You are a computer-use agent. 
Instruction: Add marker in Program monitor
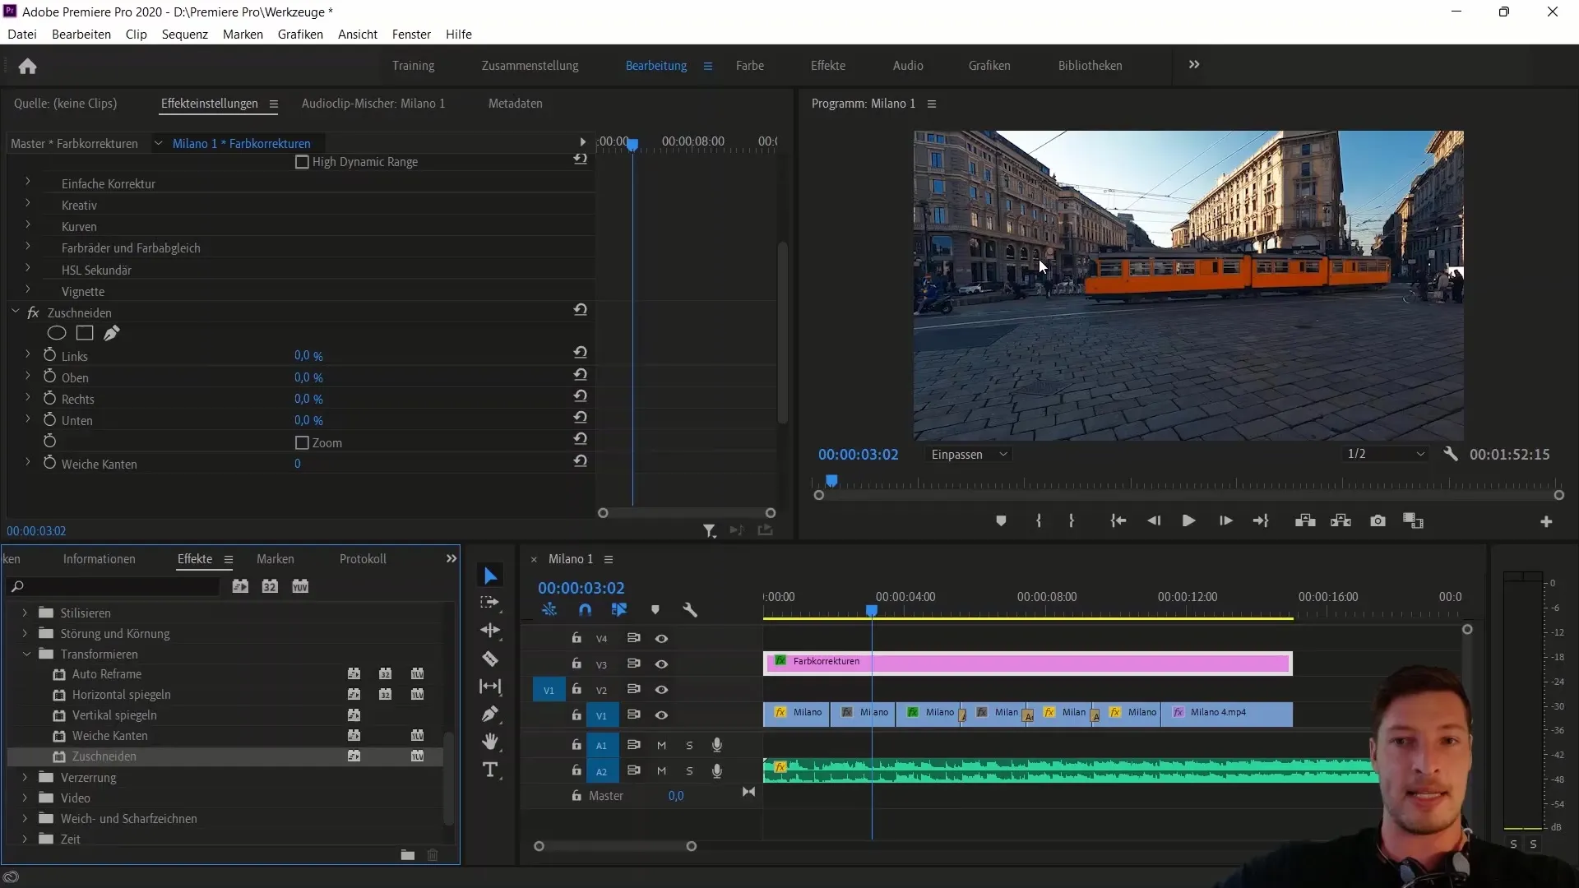click(1001, 521)
